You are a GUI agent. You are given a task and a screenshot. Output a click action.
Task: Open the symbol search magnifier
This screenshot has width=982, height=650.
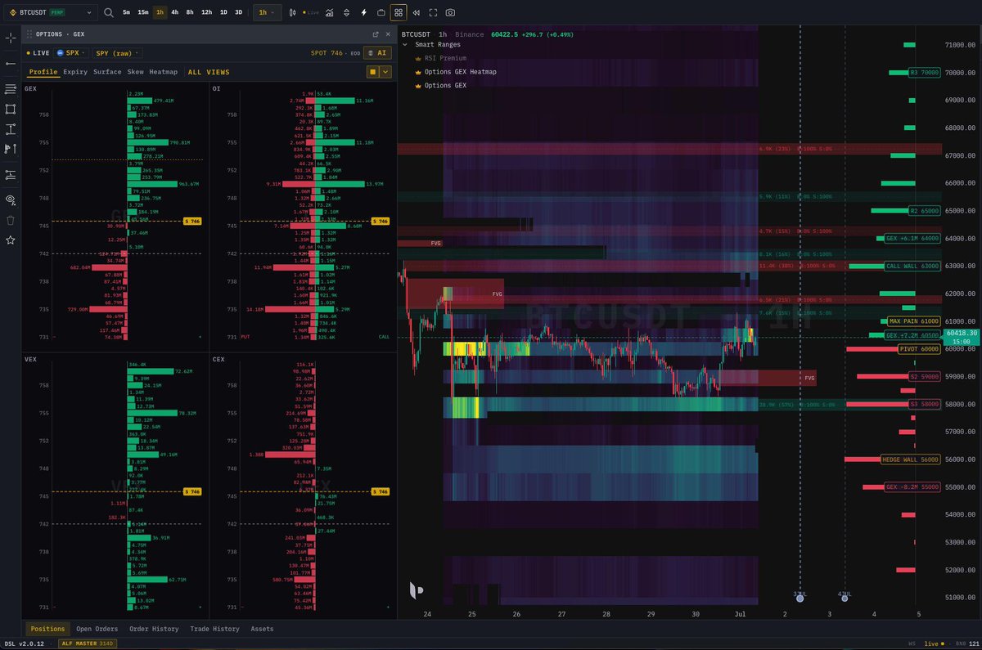[x=110, y=12]
